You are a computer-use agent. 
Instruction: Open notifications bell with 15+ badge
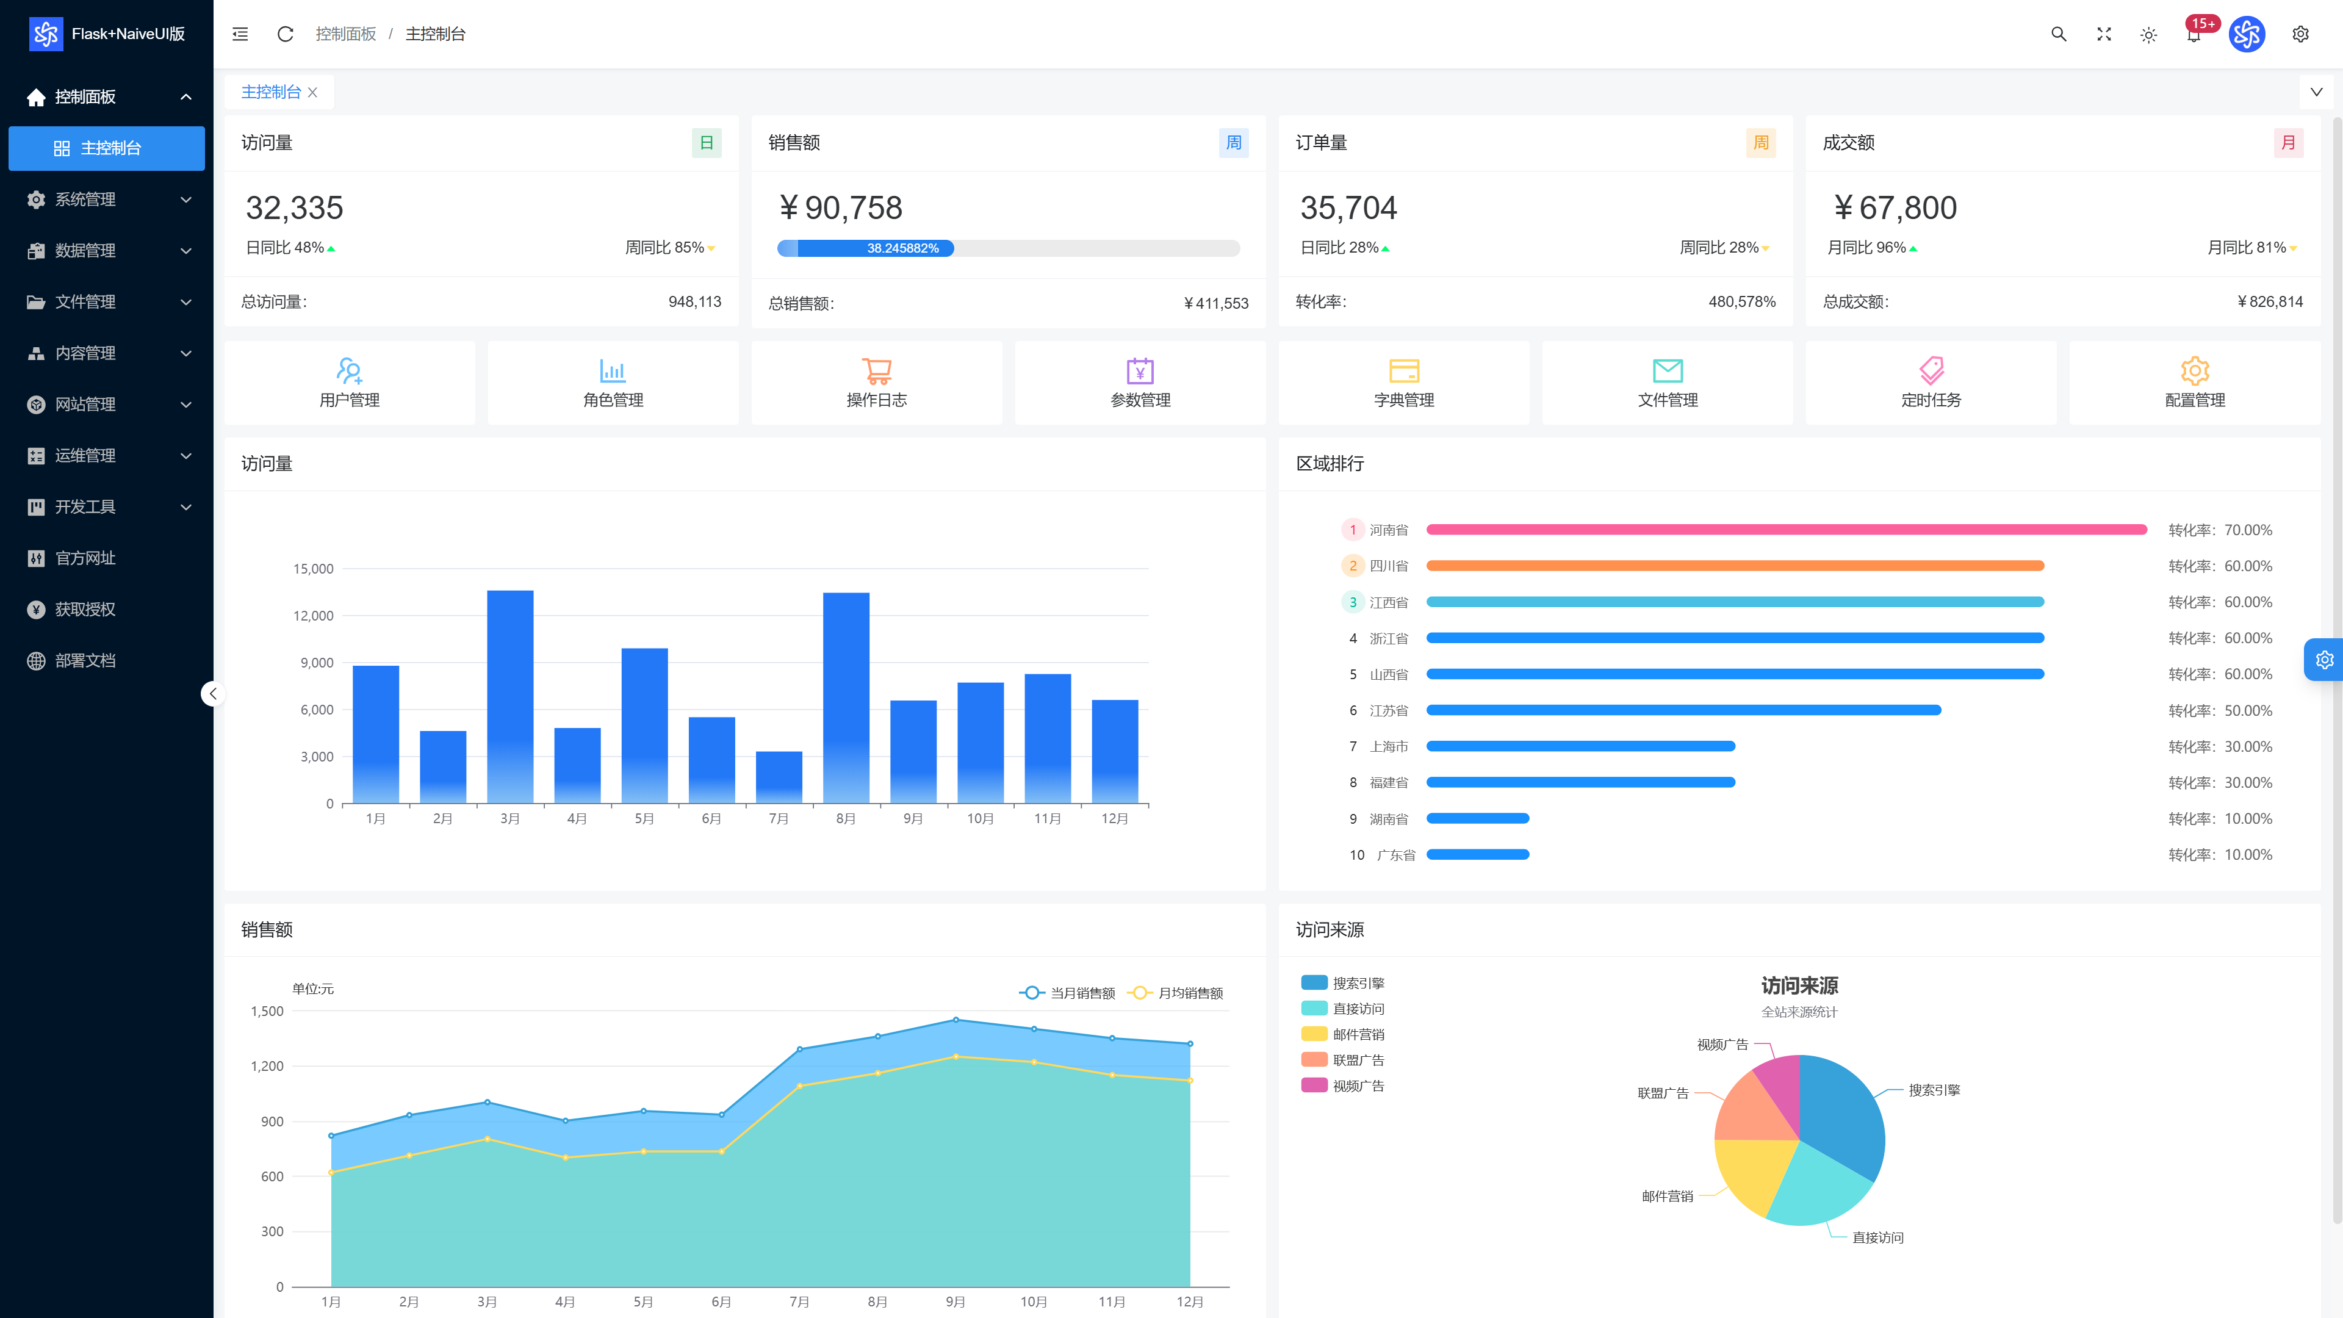(x=2194, y=35)
